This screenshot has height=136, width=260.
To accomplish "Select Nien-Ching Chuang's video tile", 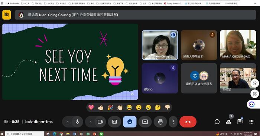I will coord(160,45).
